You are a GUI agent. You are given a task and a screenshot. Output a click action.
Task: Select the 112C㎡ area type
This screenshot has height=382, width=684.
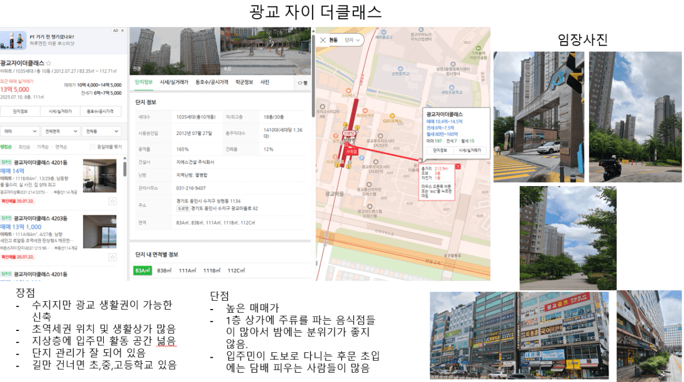coord(237,271)
